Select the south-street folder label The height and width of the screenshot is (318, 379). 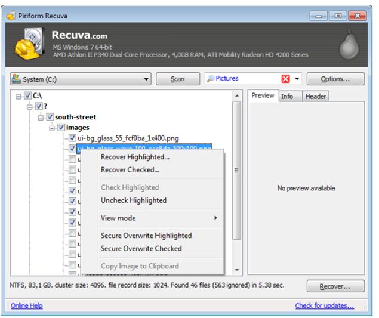pos(75,117)
